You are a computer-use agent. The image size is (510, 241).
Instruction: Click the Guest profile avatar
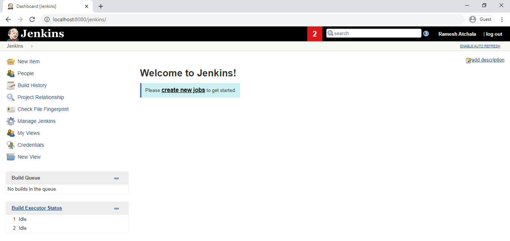click(473, 19)
